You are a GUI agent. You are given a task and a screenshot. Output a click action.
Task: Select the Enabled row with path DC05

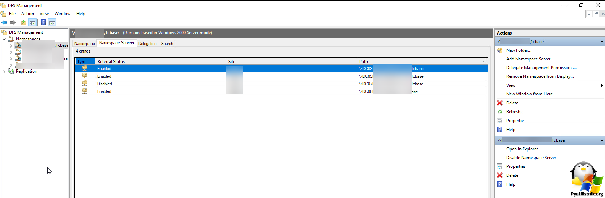tap(281, 76)
